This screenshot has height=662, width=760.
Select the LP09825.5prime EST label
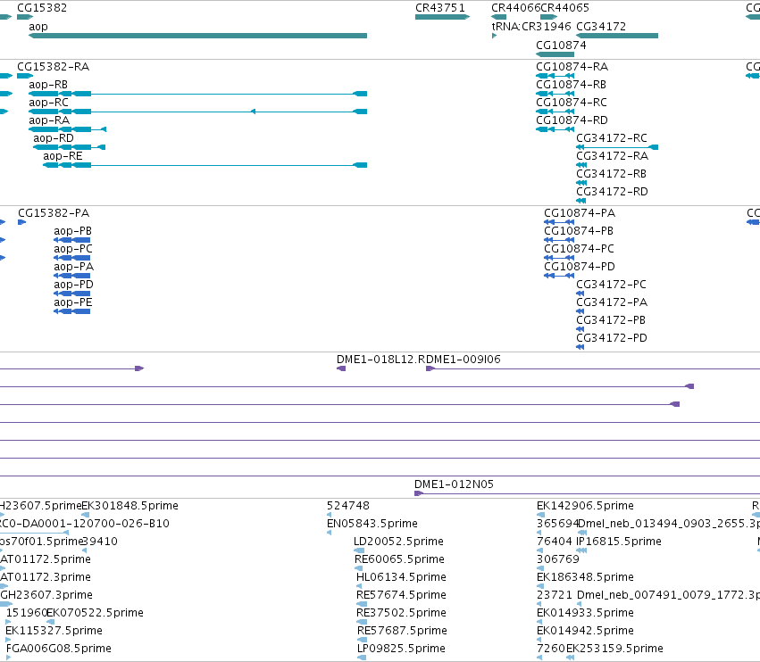pos(401,650)
